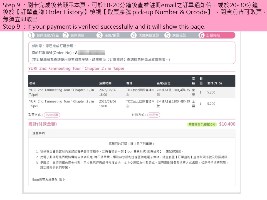Click the step 3 number circle
The width and height of the screenshot is (267, 200).
pyautogui.click(x=100, y=35)
